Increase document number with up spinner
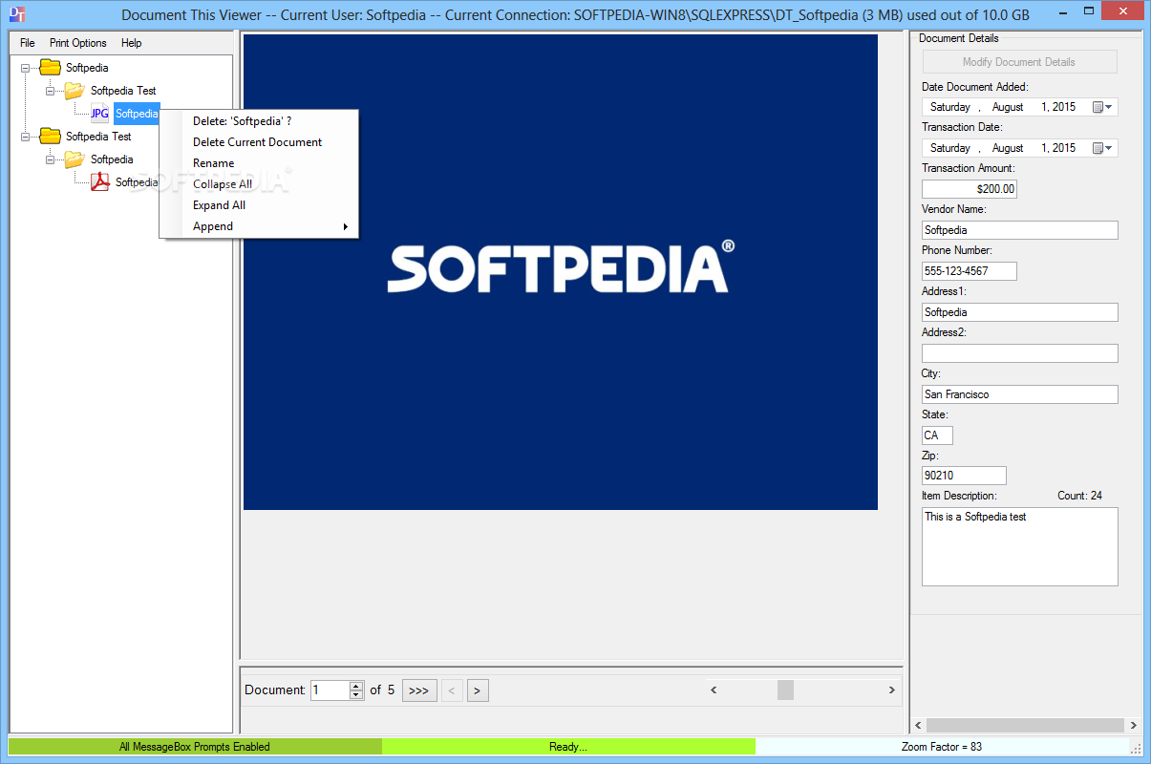Image resolution: width=1151 pixels, height=764 pixels. point(356,686)
